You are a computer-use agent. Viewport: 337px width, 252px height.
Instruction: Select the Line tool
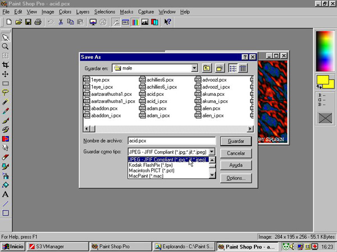pos(6,203)
